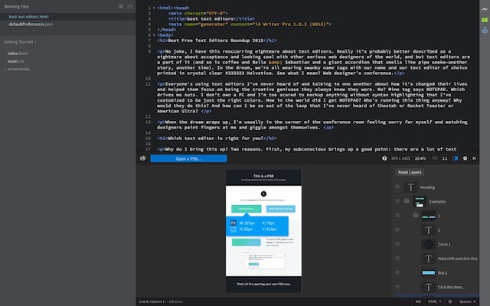The height and width of the screenshot is (306, 490).
Task: Click the 874 x 1425 dimensions text
Action: point(400,158)
